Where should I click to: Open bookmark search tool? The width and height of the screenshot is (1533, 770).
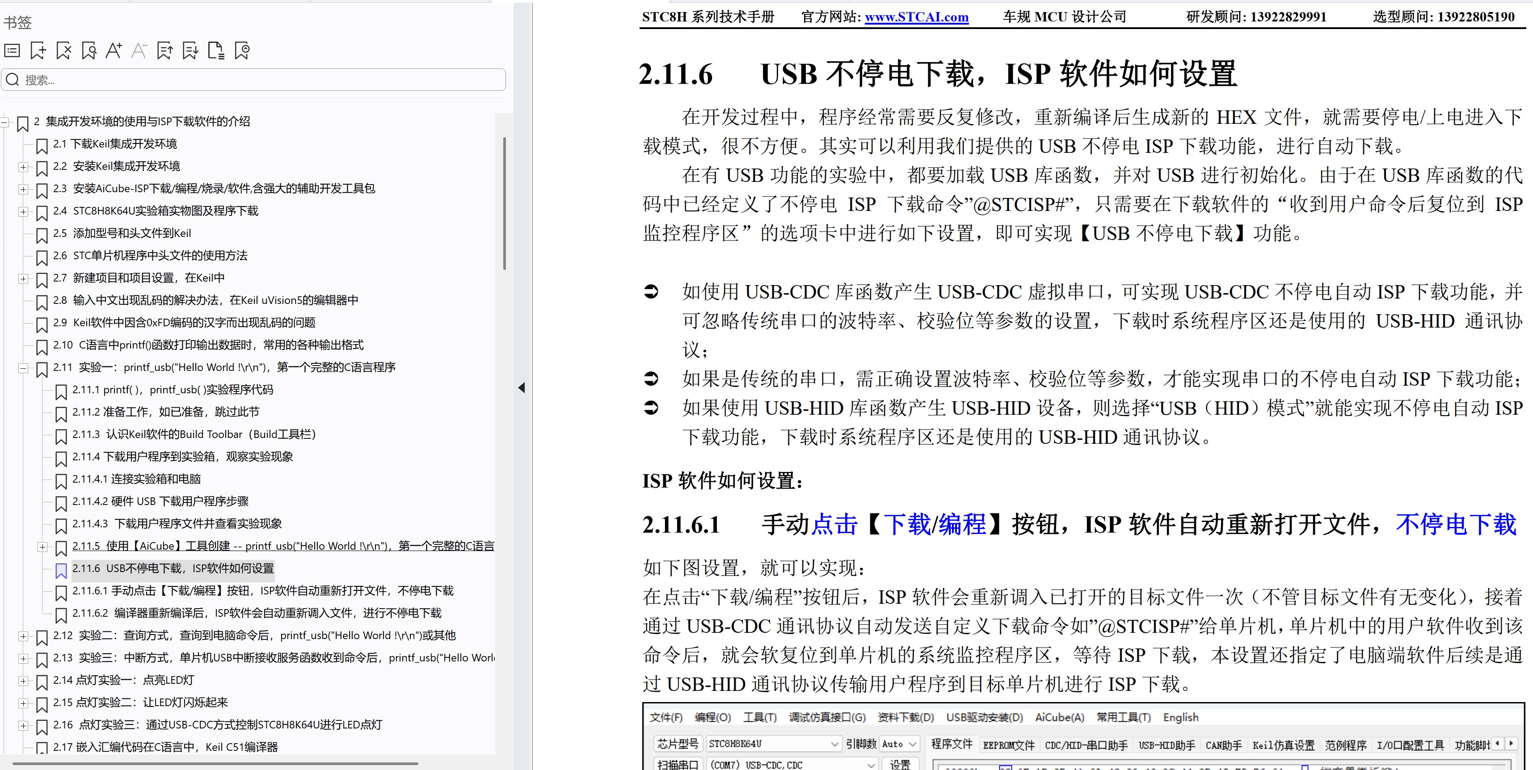click(x=88, y=50)
